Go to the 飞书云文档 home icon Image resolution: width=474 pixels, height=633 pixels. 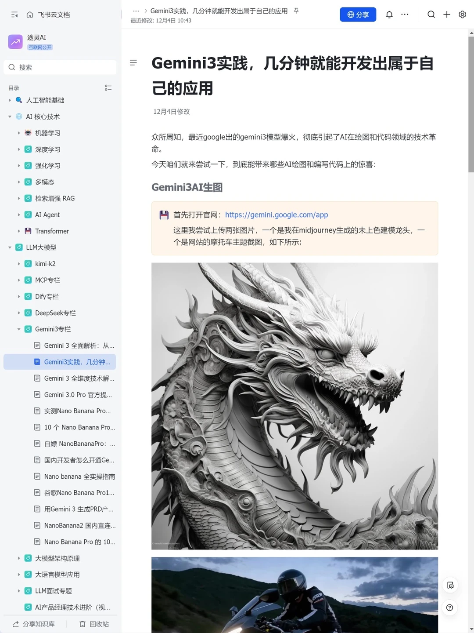[x=30, y=15]
